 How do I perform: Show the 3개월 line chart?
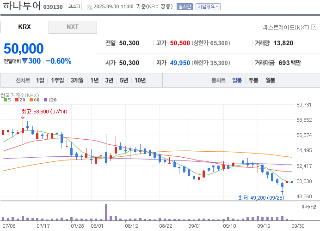coord(77,80)
